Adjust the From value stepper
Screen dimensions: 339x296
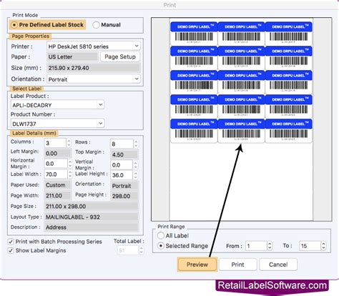(x=270, y=246)
